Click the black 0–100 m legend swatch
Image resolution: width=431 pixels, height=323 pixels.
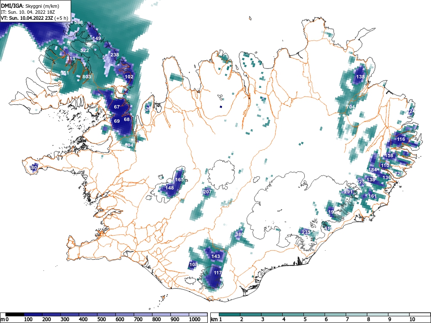[15, 314]
